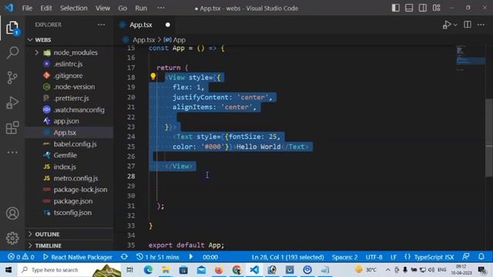The width and height of the screenshot is (493, 277).
Task: Open Customize Layout options
Action: 437,8
